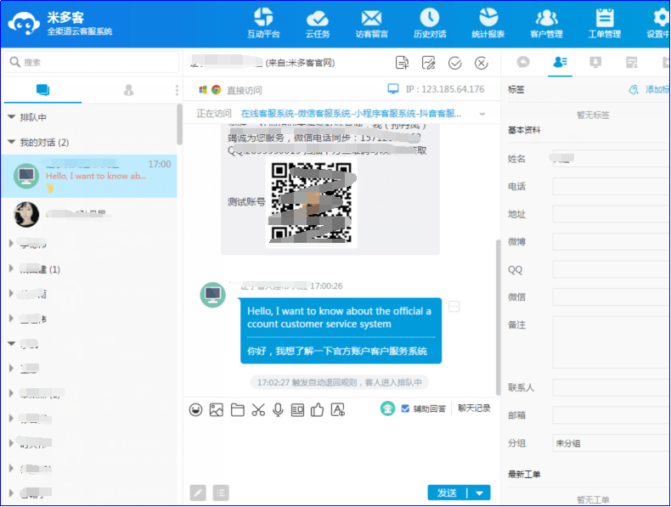Open the 互动平台 section

(x=263, y=23)
